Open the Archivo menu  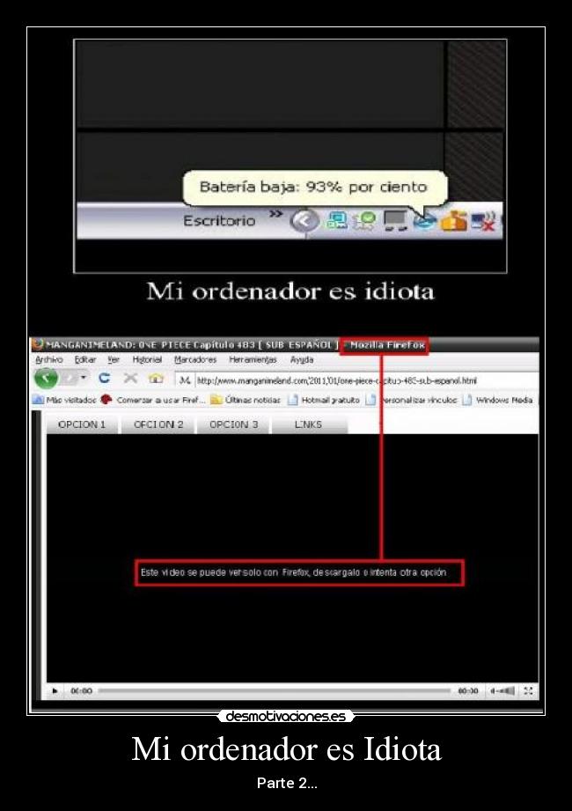49,359
